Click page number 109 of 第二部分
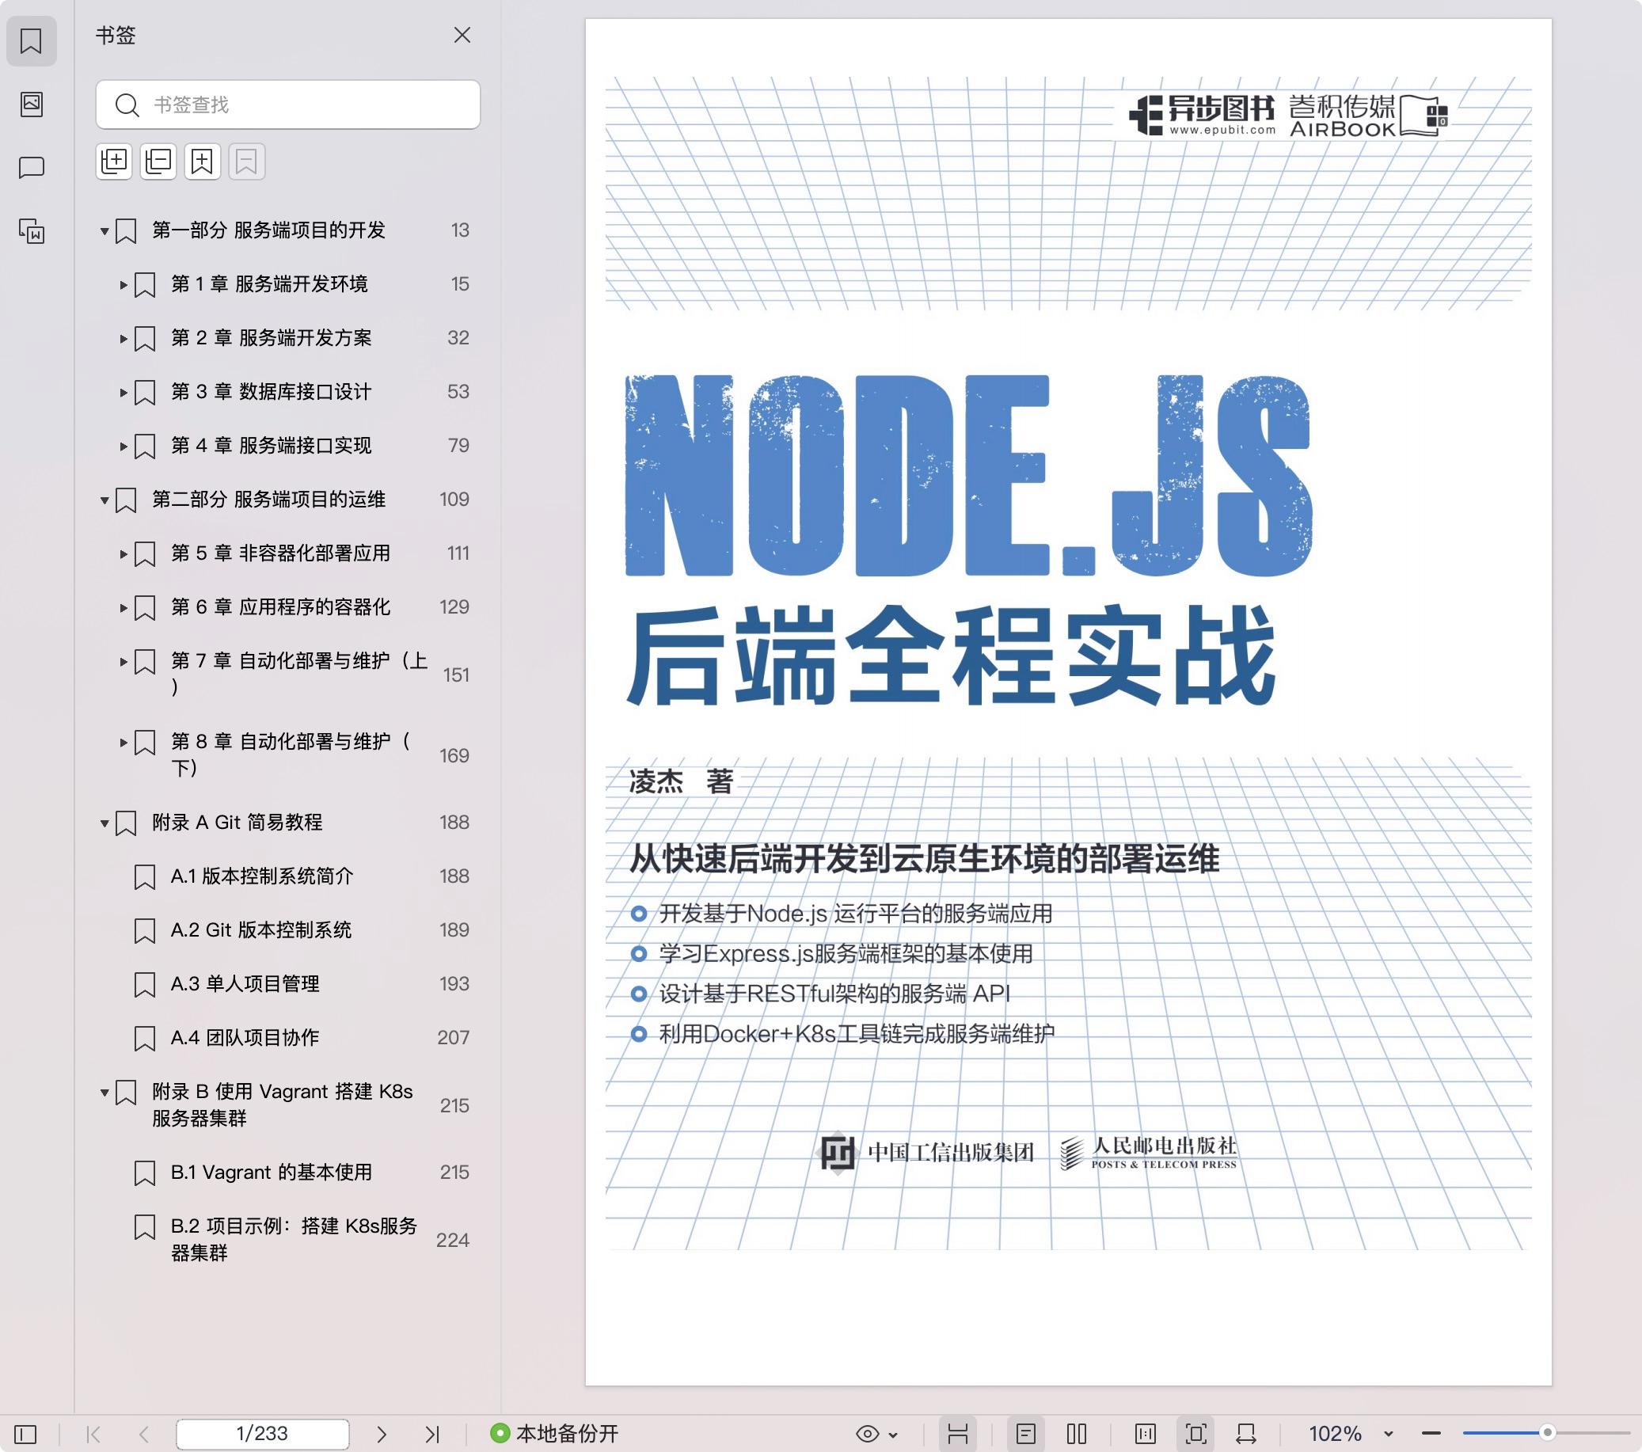 (454, 499)
